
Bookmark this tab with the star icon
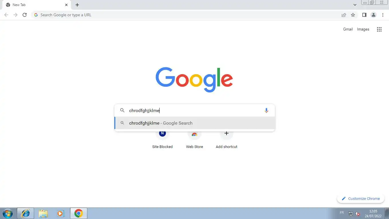(x=353, y=15)
